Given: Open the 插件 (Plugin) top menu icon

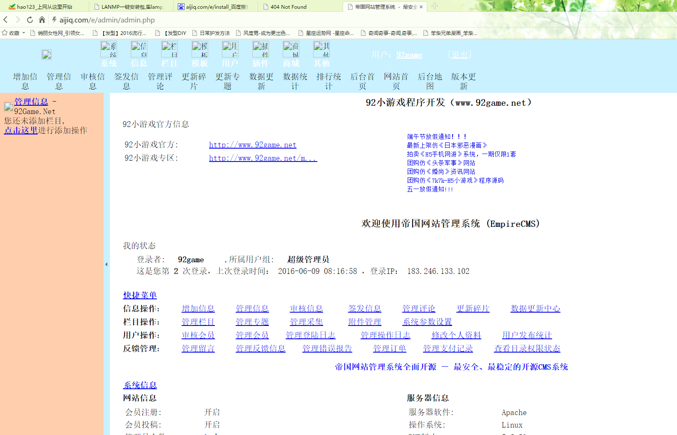Looking at the screenshot, I should click(261, 49).
